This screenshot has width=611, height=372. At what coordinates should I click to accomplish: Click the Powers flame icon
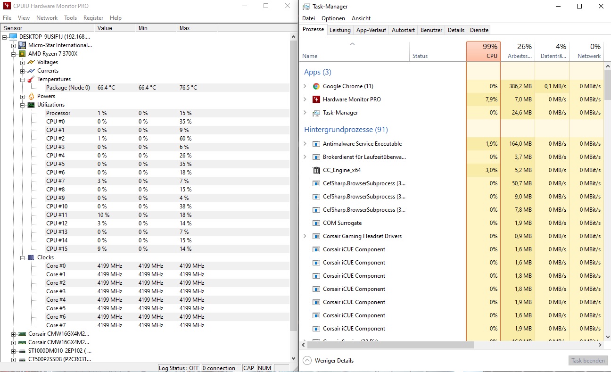31,96
